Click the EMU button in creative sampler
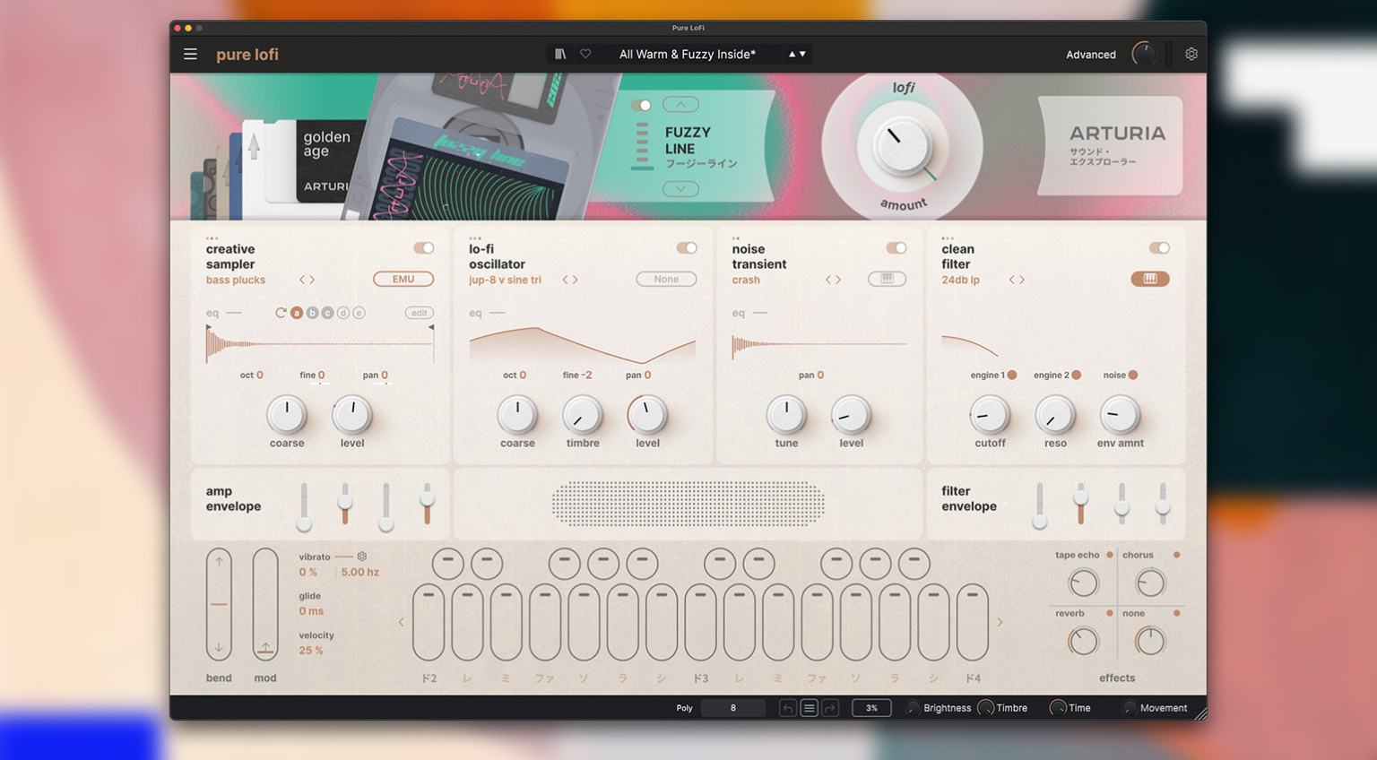 403,279
